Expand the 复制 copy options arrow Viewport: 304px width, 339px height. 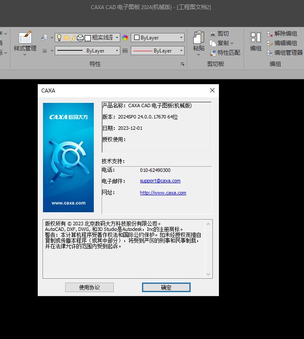232,43
